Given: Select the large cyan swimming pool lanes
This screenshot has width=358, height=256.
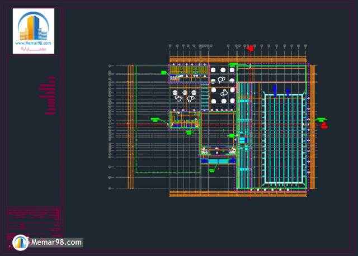Looking at the screenshot, I should coord(285,140).
